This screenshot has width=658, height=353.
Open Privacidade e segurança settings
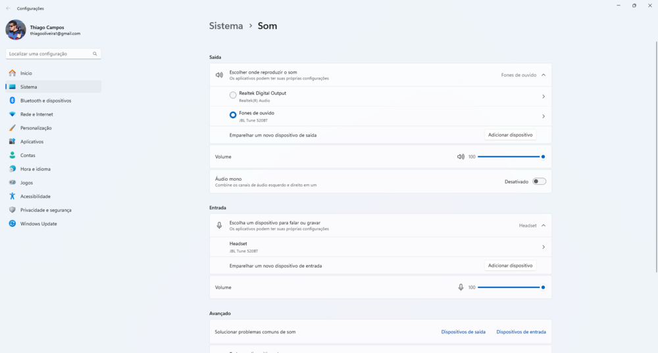[x=45, y=210]
